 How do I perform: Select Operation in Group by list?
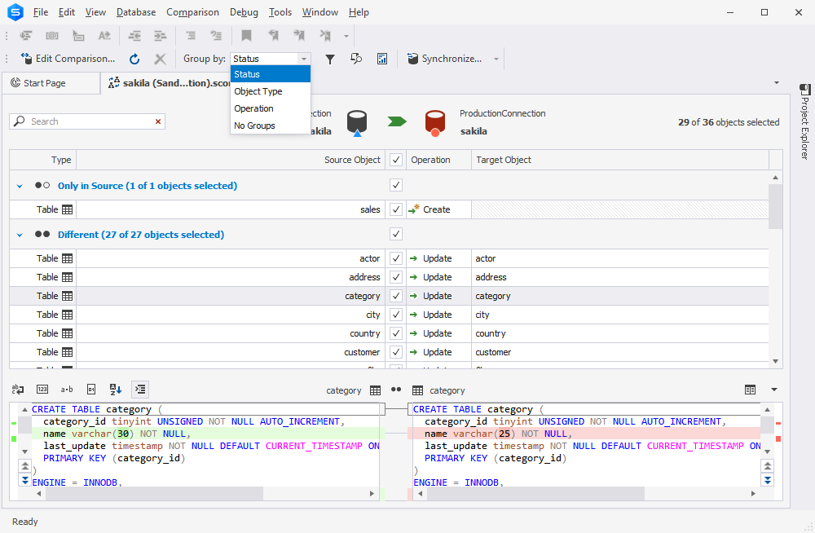(x=271, y=108)
